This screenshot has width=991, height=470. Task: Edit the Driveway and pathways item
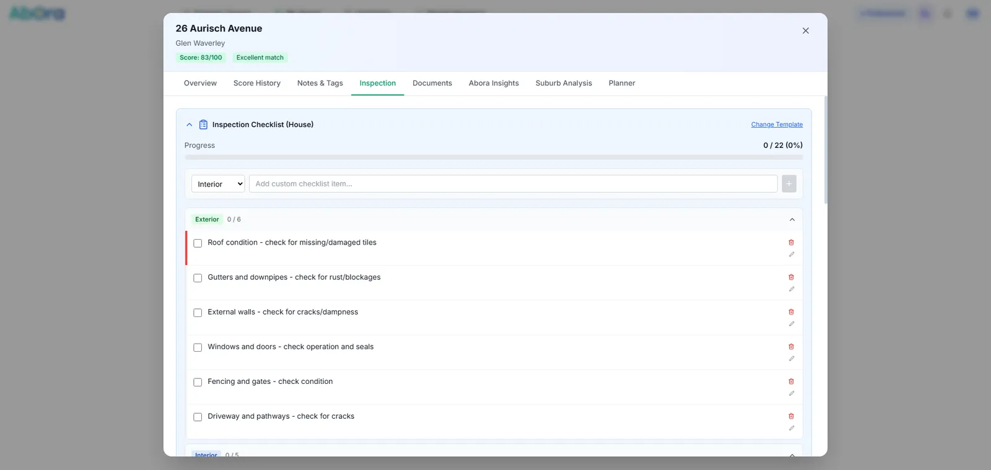(x=792, y=428)
